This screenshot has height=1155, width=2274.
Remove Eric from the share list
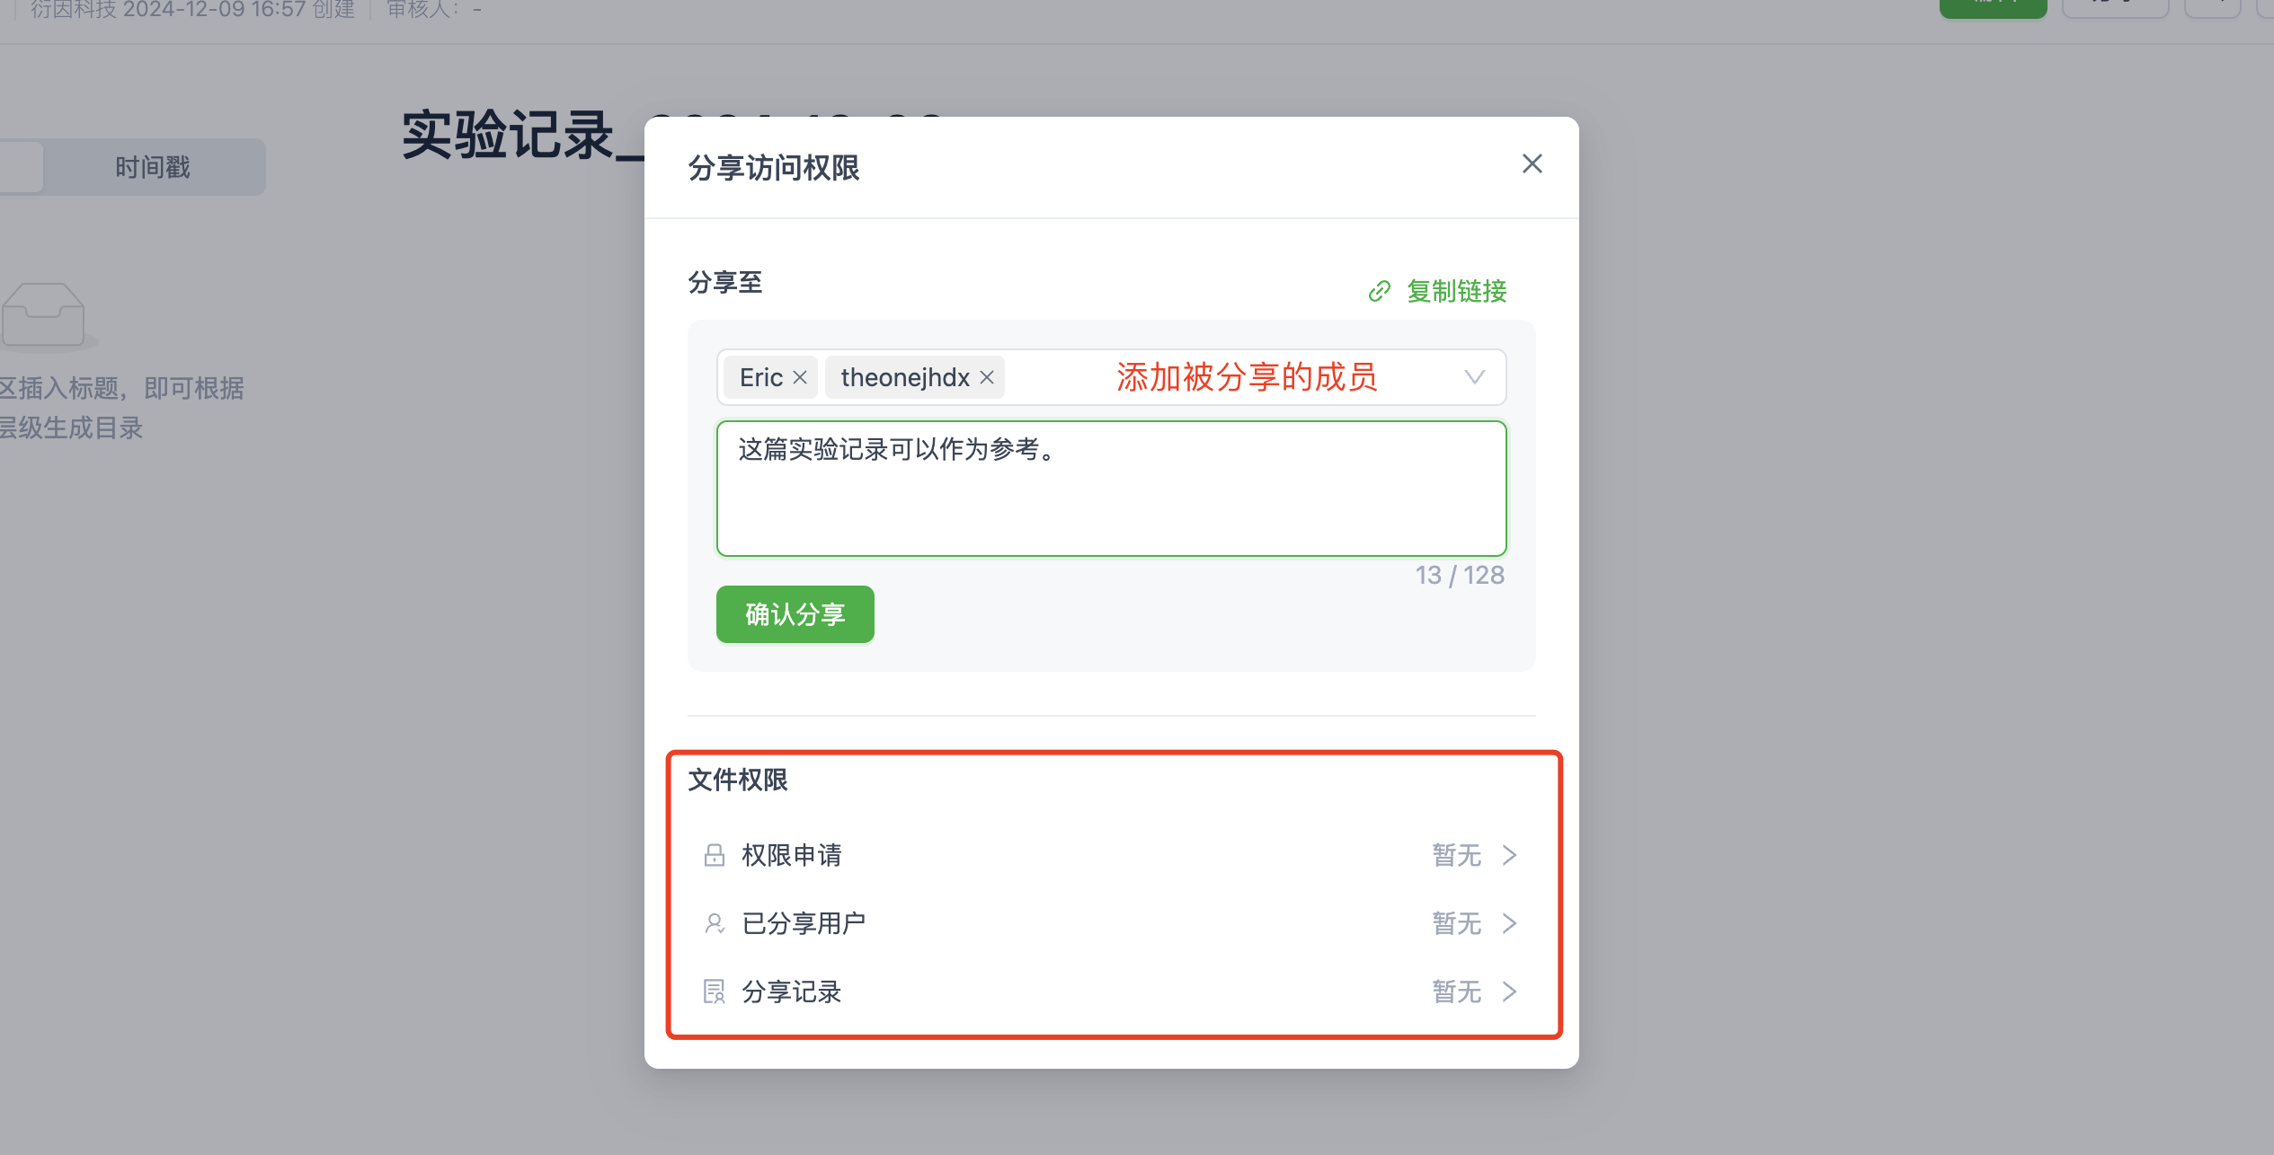(x=799, y=377)
